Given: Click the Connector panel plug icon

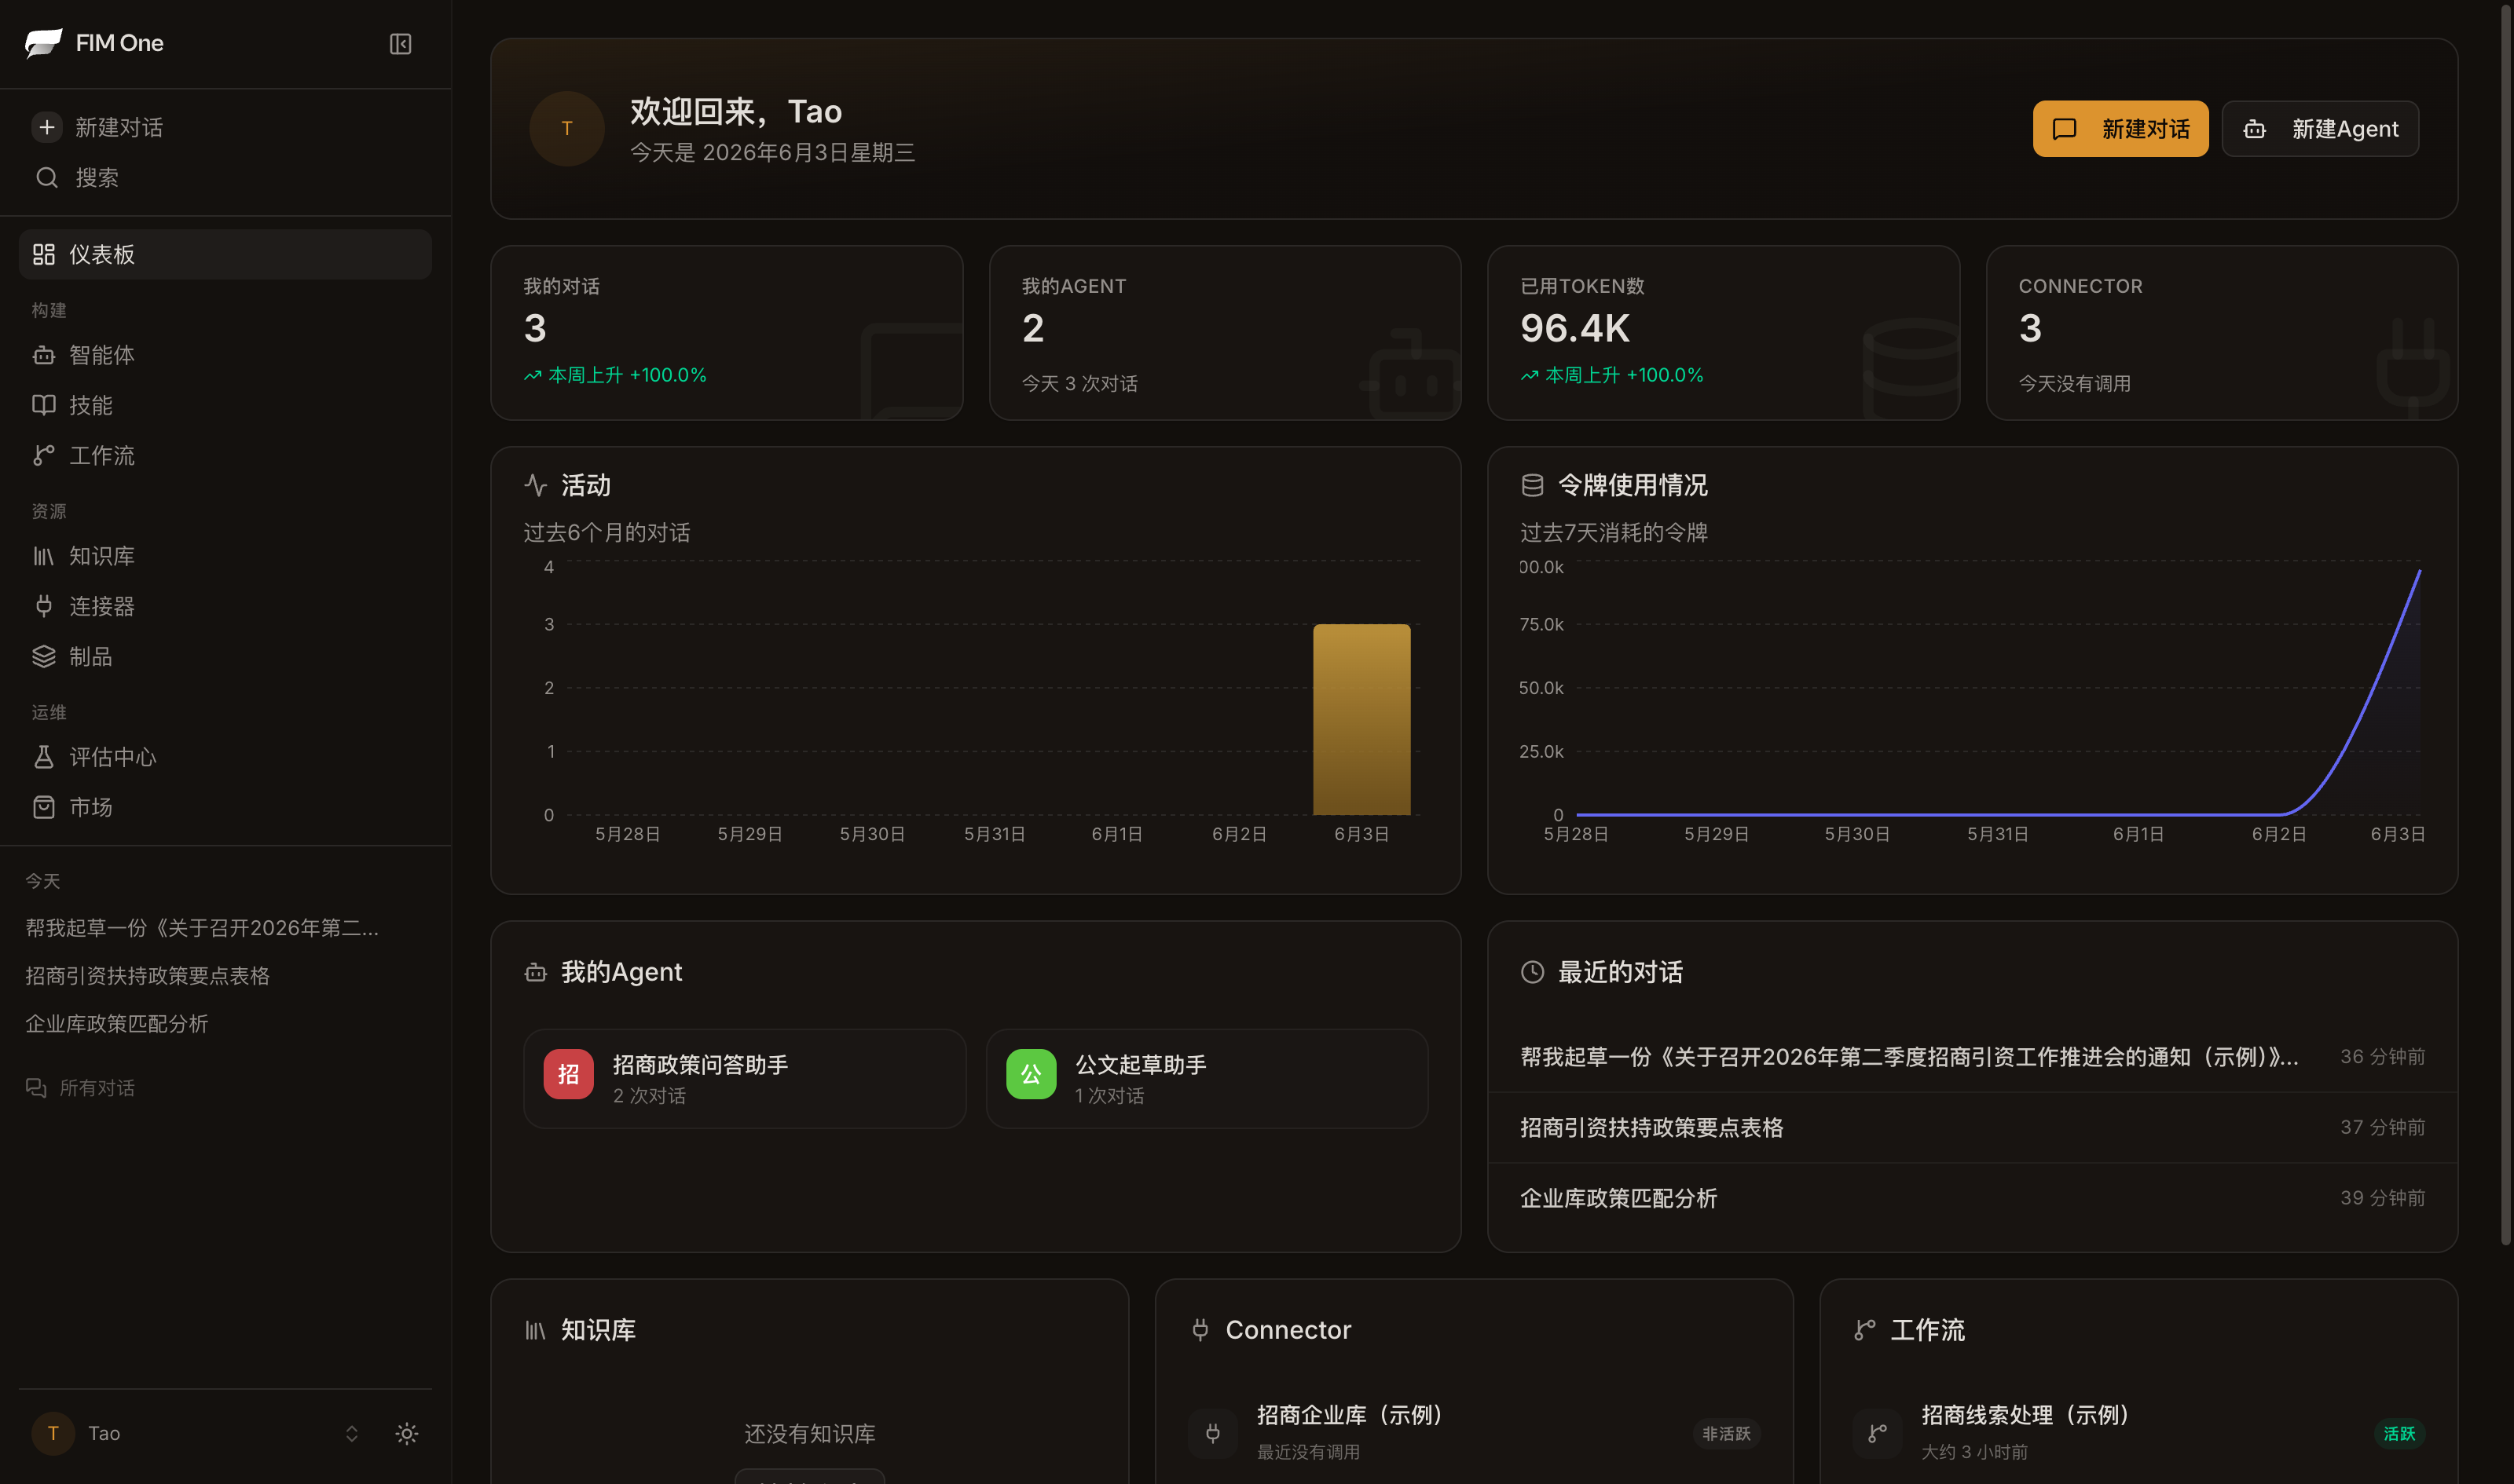Looking at the screenshot, I should point(1200,1330).
